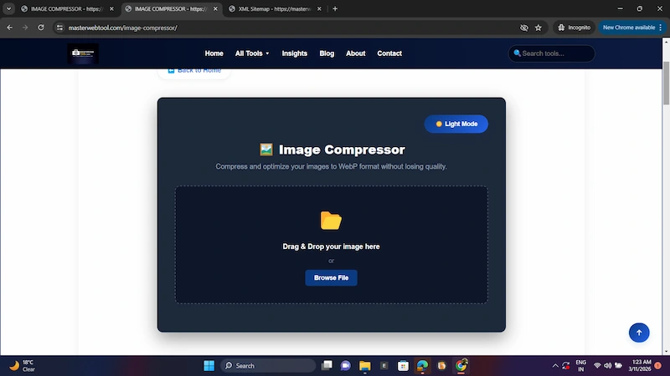Click the crossed-eye tracking protection icon
The width and height of the screenshot is (670, 376).
coord(524,28)
